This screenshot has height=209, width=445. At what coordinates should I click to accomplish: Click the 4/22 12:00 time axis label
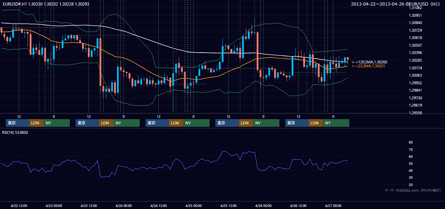pyautogui.click(x=19, y=206)
